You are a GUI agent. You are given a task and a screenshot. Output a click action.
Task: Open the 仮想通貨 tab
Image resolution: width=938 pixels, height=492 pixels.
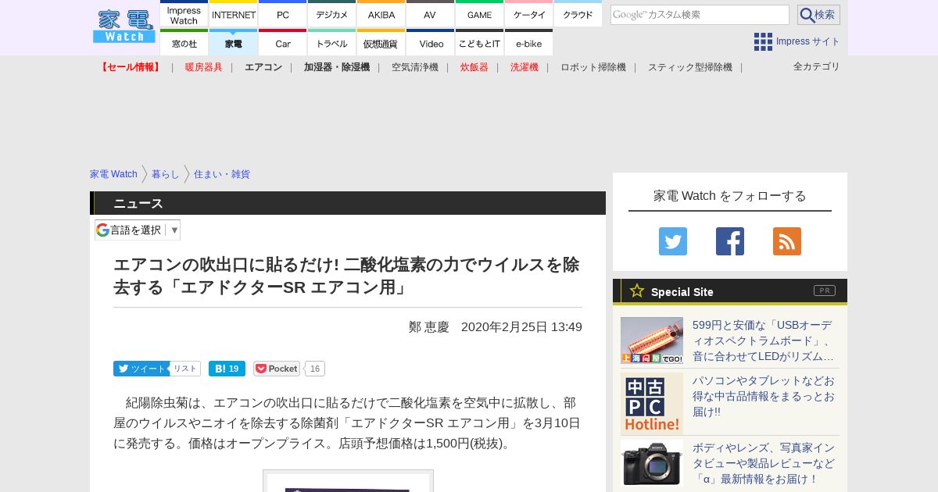point(381,43)
